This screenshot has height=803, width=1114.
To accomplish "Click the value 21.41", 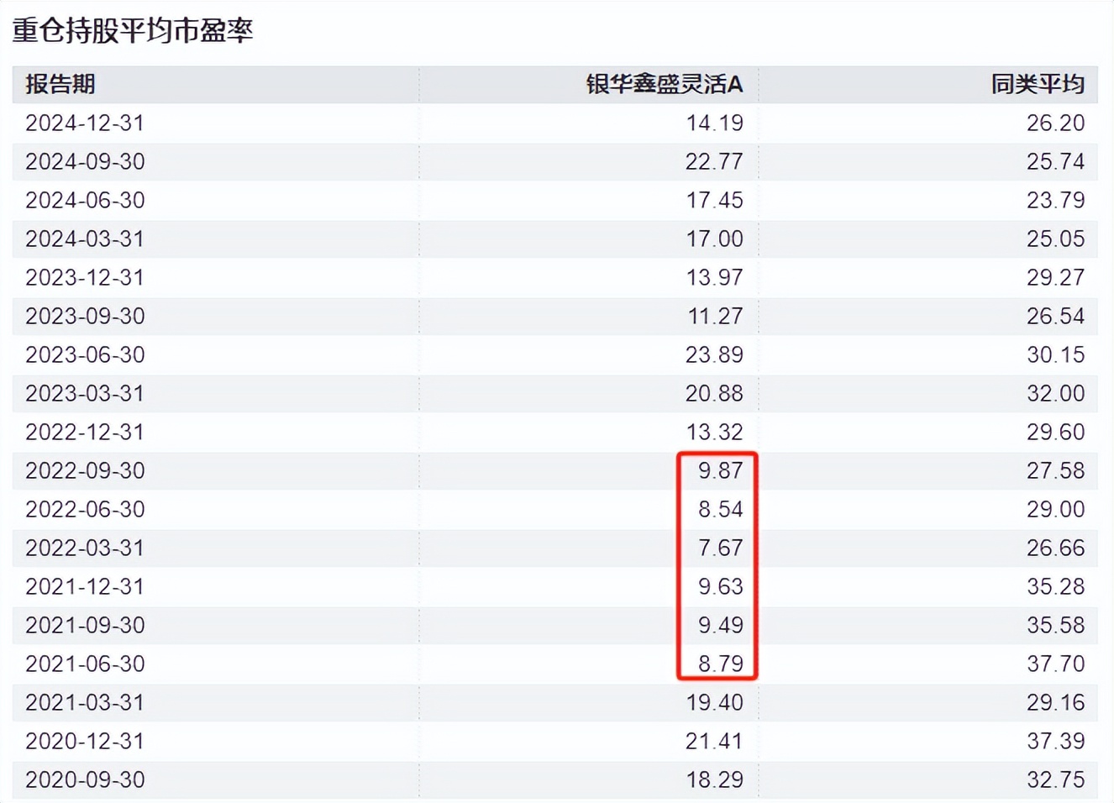I will pos(715,741).
